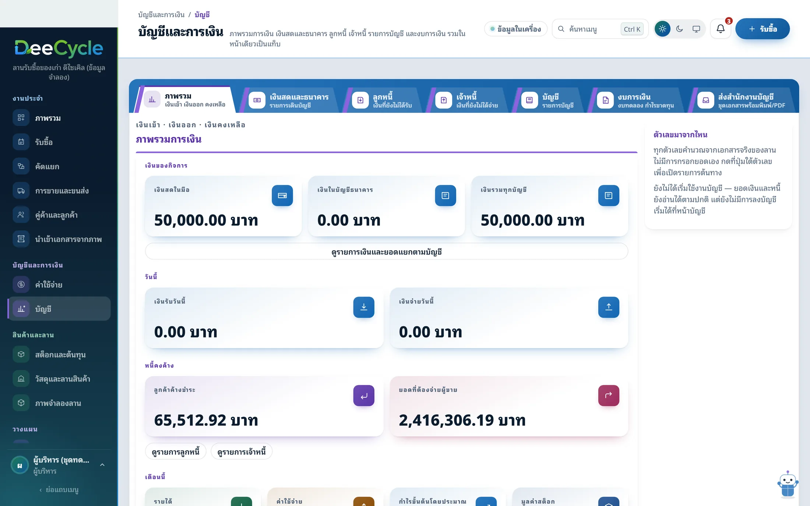
Task: Click the เงินรวมทุกบัญชี card icon
Action: [609, 195]
